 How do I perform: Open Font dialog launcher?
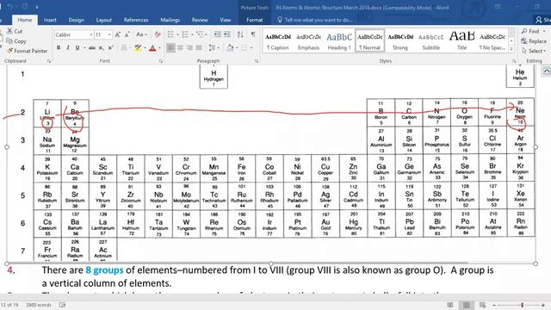(x=161, y=61)
